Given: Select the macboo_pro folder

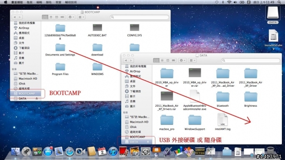Looking at the screenshot, I should (167, 122).
